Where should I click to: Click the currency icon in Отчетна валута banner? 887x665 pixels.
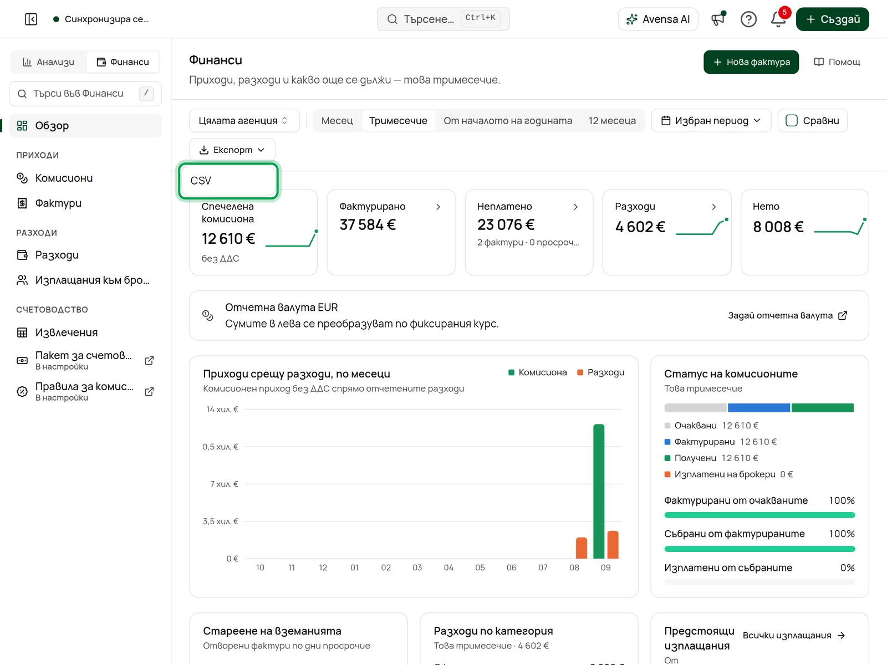(x=208, y=315)
